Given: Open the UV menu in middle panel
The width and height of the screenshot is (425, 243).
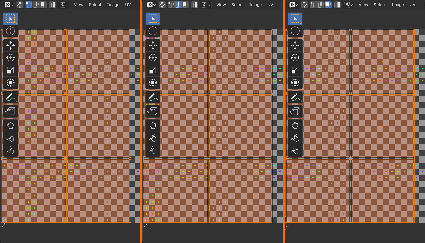Looking at the screenshot, I should pyautogui.click(x=270, y=5).
